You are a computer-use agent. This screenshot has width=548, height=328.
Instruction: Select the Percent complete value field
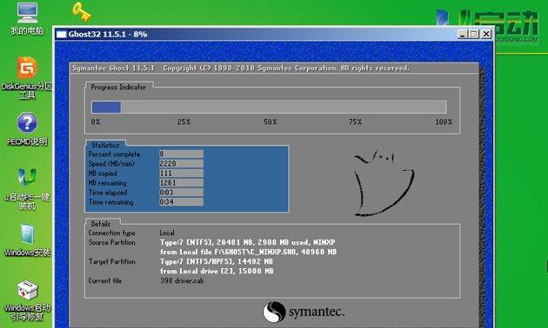tap(181, 154)
